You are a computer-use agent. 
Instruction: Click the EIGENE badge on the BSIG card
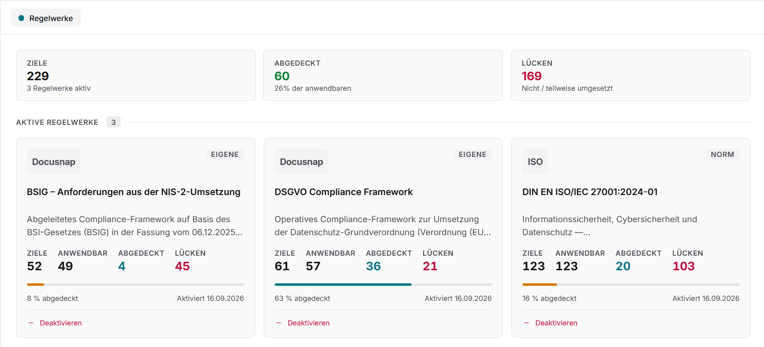coord(225,154)
